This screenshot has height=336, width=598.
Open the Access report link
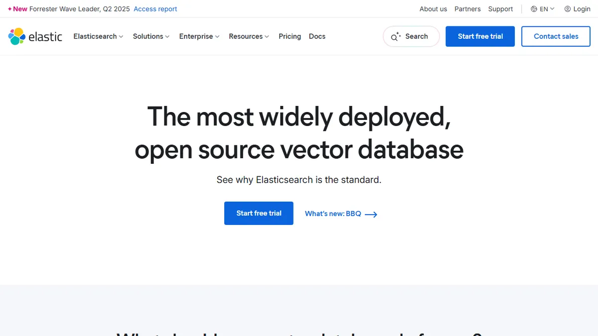coord(155,9)
